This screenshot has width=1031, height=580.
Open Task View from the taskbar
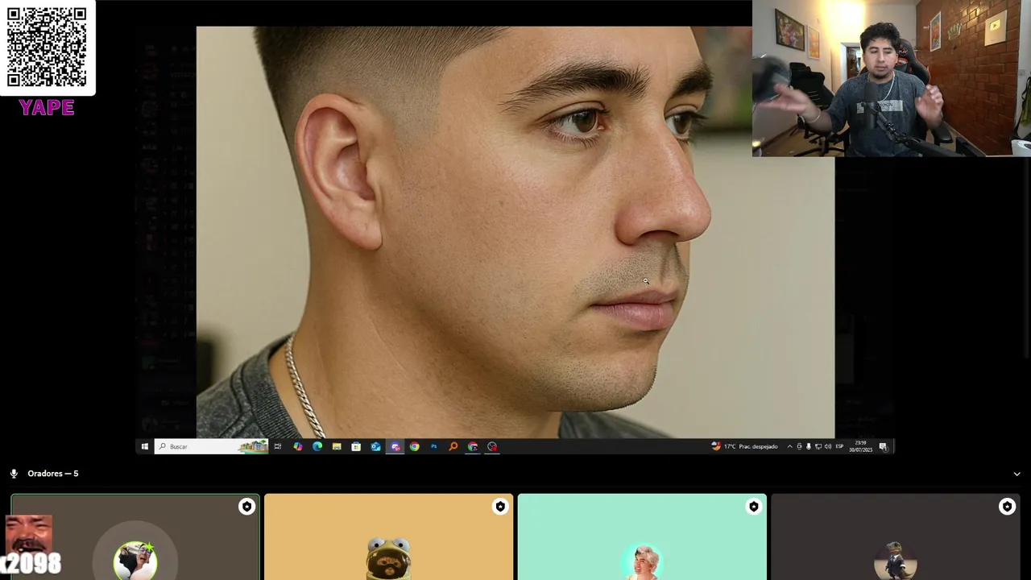tap(278, 446)
